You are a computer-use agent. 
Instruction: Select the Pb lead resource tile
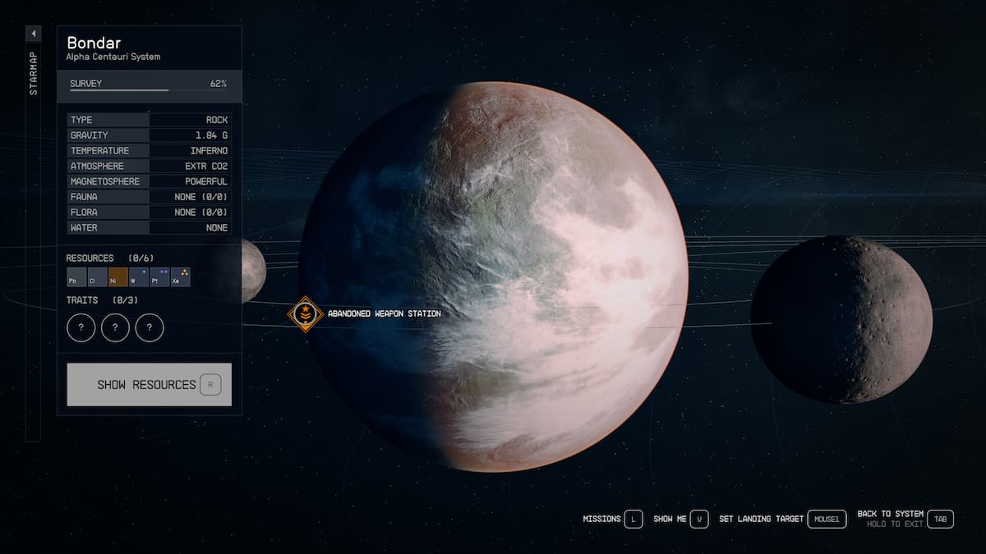tap(76, 277)
